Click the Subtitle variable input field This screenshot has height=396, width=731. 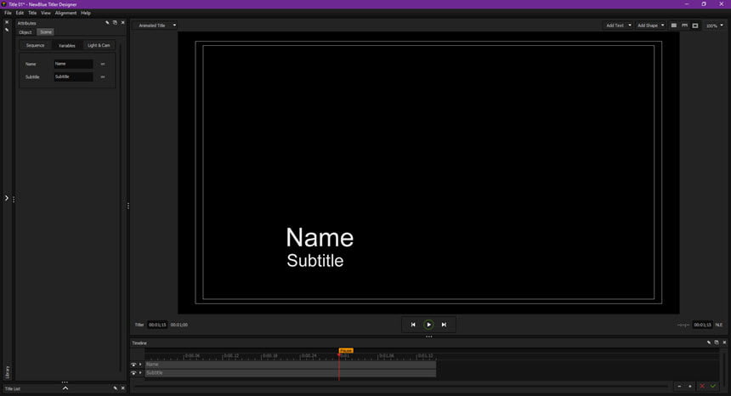[73, 76]
